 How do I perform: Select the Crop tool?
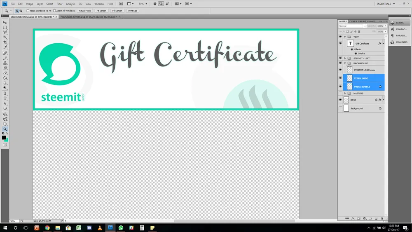click(x=5, y=42)
